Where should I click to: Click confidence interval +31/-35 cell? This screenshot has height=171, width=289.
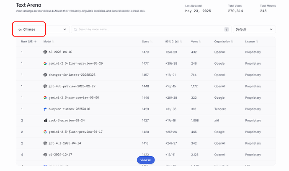point(171,109)
